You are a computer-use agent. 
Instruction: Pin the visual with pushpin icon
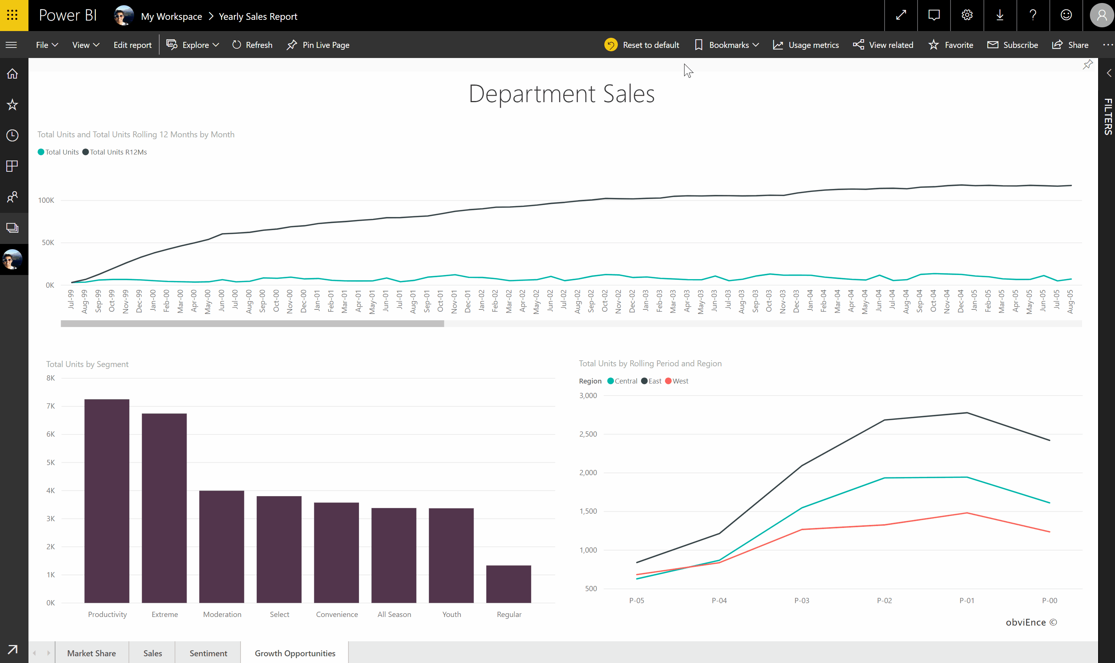[1088, 65]
